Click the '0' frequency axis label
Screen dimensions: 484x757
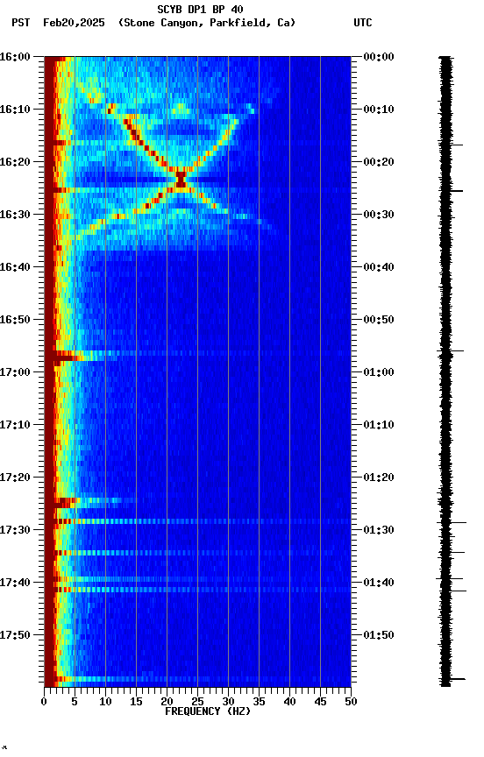click(44, 703)
